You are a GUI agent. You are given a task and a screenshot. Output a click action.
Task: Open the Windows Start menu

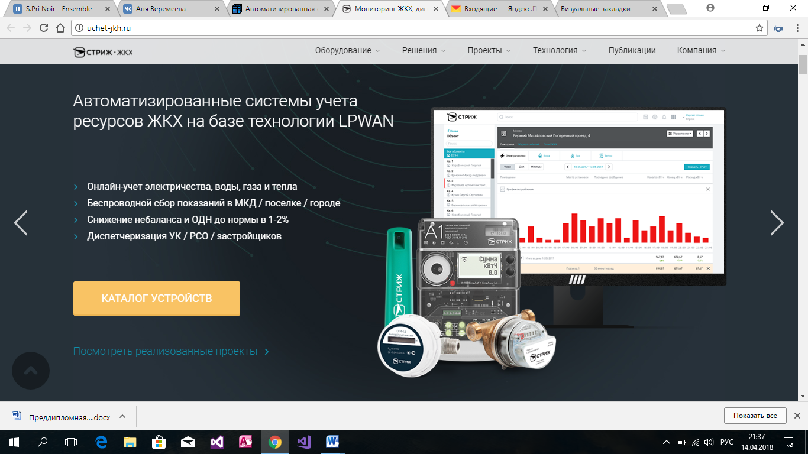pos(14,442)
